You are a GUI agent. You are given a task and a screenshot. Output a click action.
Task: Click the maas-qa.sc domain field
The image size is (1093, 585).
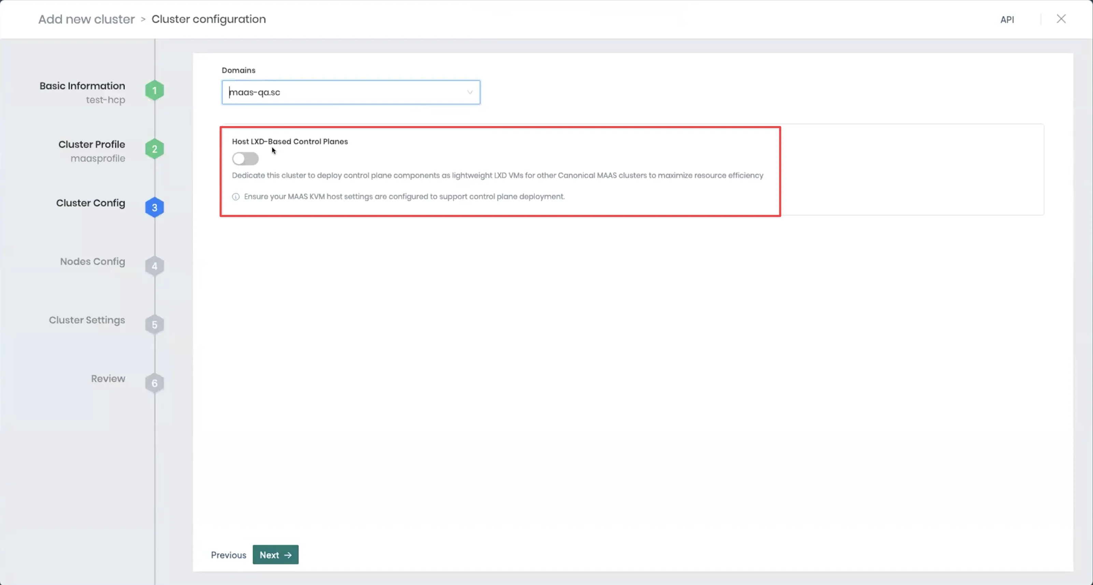click(339, 92)
